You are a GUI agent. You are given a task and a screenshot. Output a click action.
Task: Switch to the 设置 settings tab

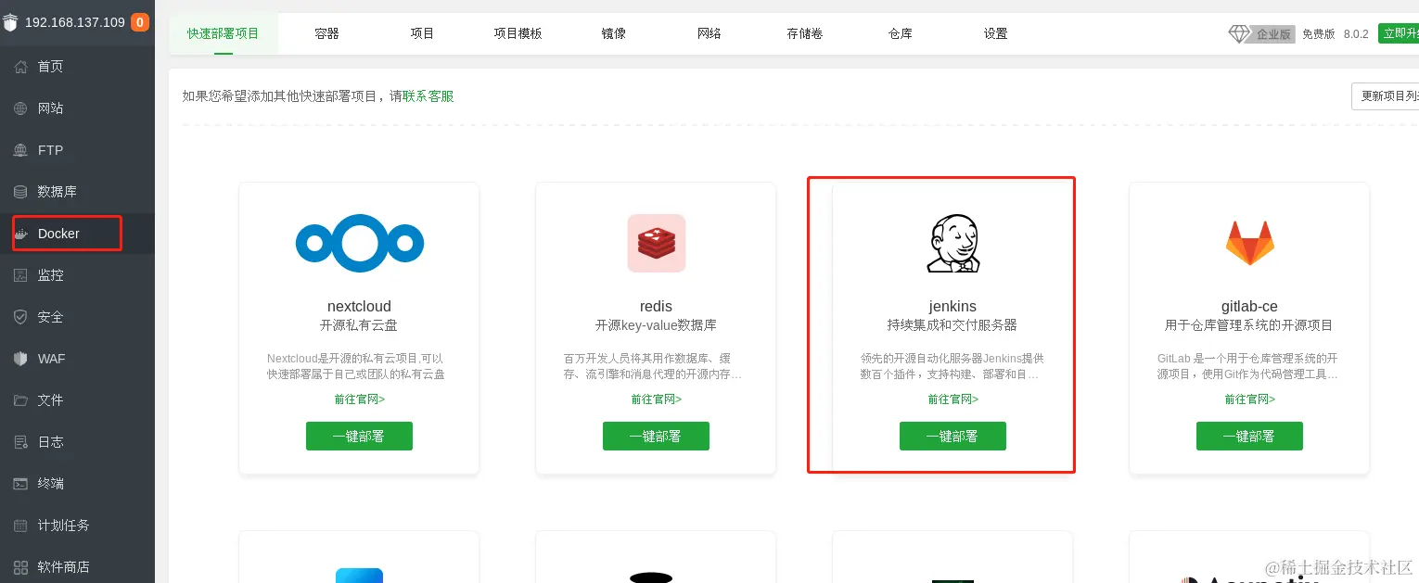(x=996, y=33)
